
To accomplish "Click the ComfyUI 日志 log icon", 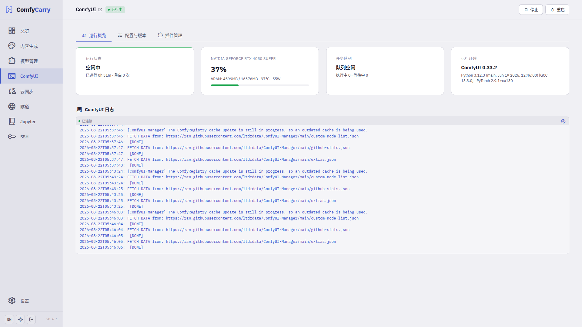I will click(x=79, y=110).
